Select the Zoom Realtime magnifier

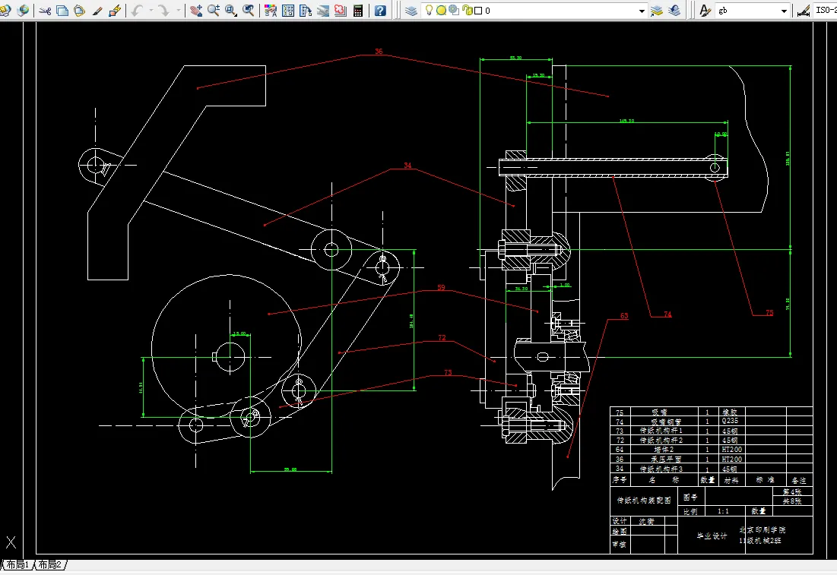214,10
